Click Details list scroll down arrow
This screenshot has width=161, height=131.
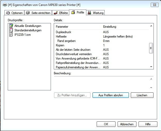(x=151, y=67)
